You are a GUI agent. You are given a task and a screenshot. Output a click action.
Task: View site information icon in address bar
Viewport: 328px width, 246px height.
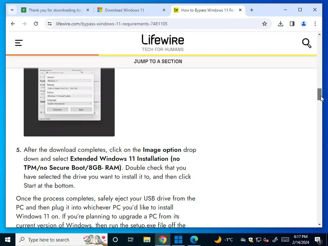point(50,24)
